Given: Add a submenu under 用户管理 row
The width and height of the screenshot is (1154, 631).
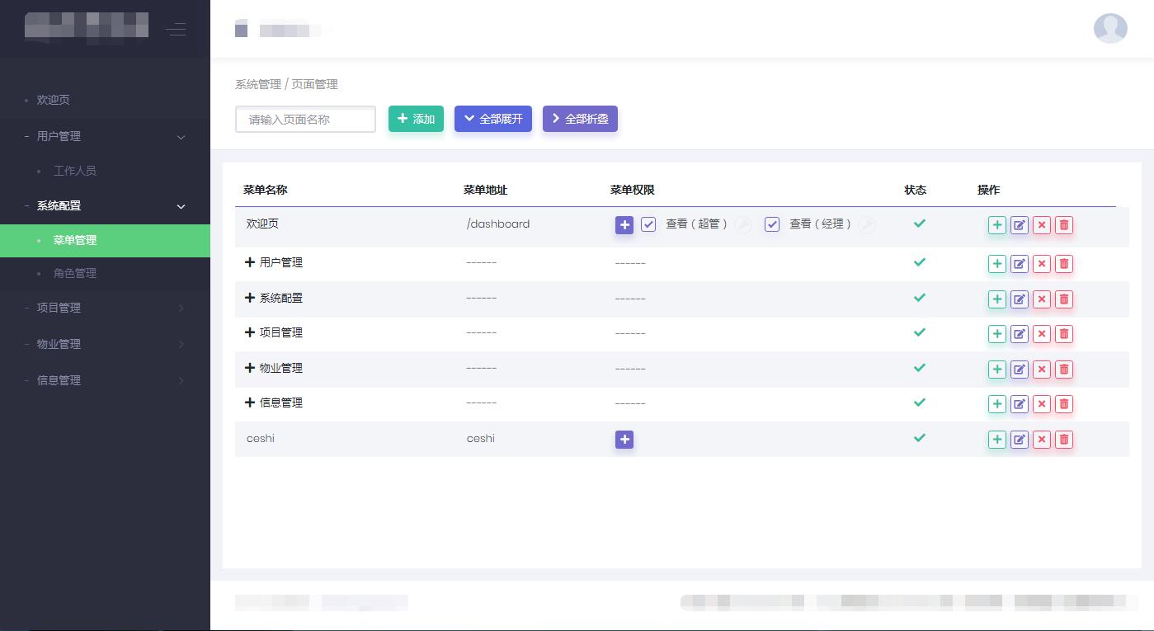Looking at the screenshot, I should coord(997,264).
